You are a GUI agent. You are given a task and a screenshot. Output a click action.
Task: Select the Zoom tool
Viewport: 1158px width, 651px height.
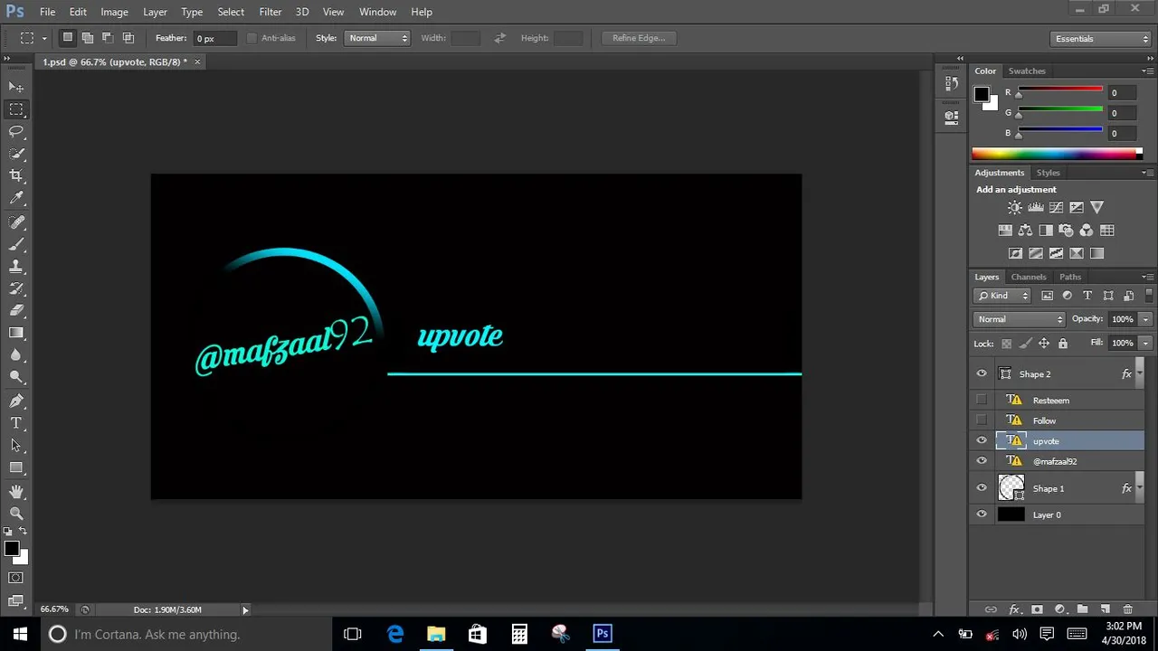tap(16, 513)
